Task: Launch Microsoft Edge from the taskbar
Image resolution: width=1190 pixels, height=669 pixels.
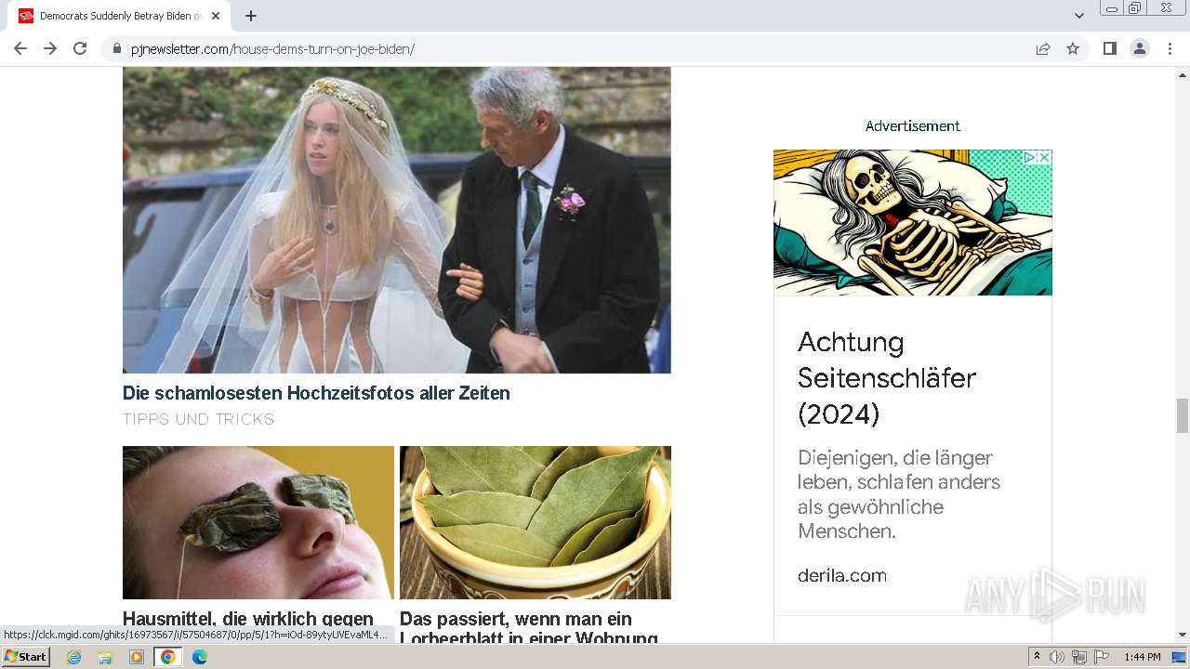Action: (x=199, y=657)
